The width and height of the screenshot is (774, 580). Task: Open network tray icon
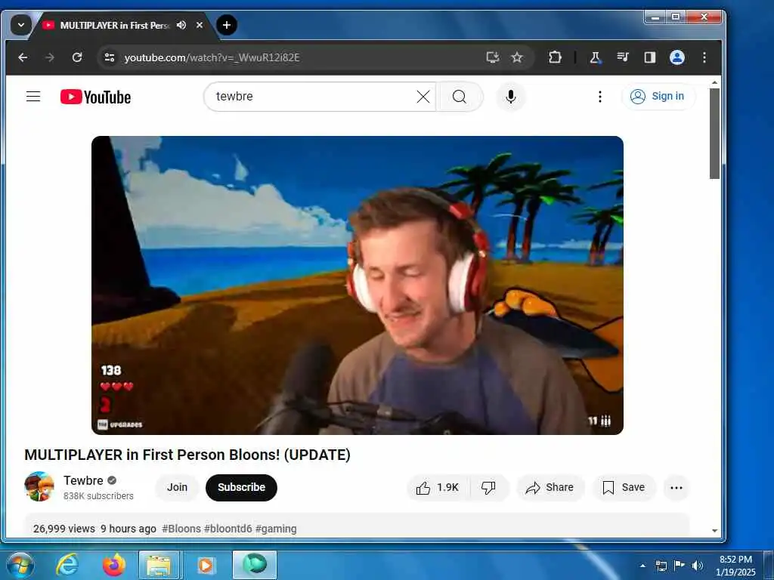(x=661, y=566)
